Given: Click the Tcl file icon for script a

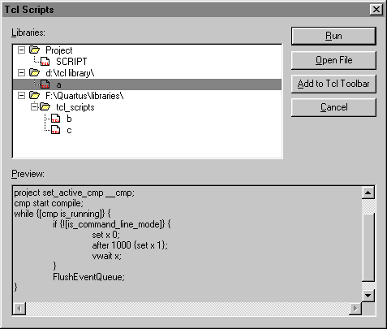Looking at the screenshot, I should pos(45,84).
